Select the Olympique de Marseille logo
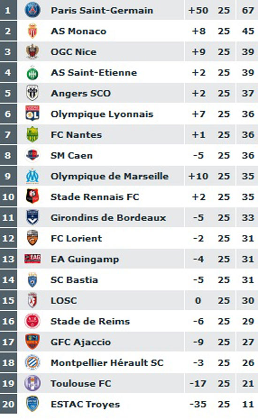Image resolution: width=258 pixels, height=420 pixels. coord(32,176)
